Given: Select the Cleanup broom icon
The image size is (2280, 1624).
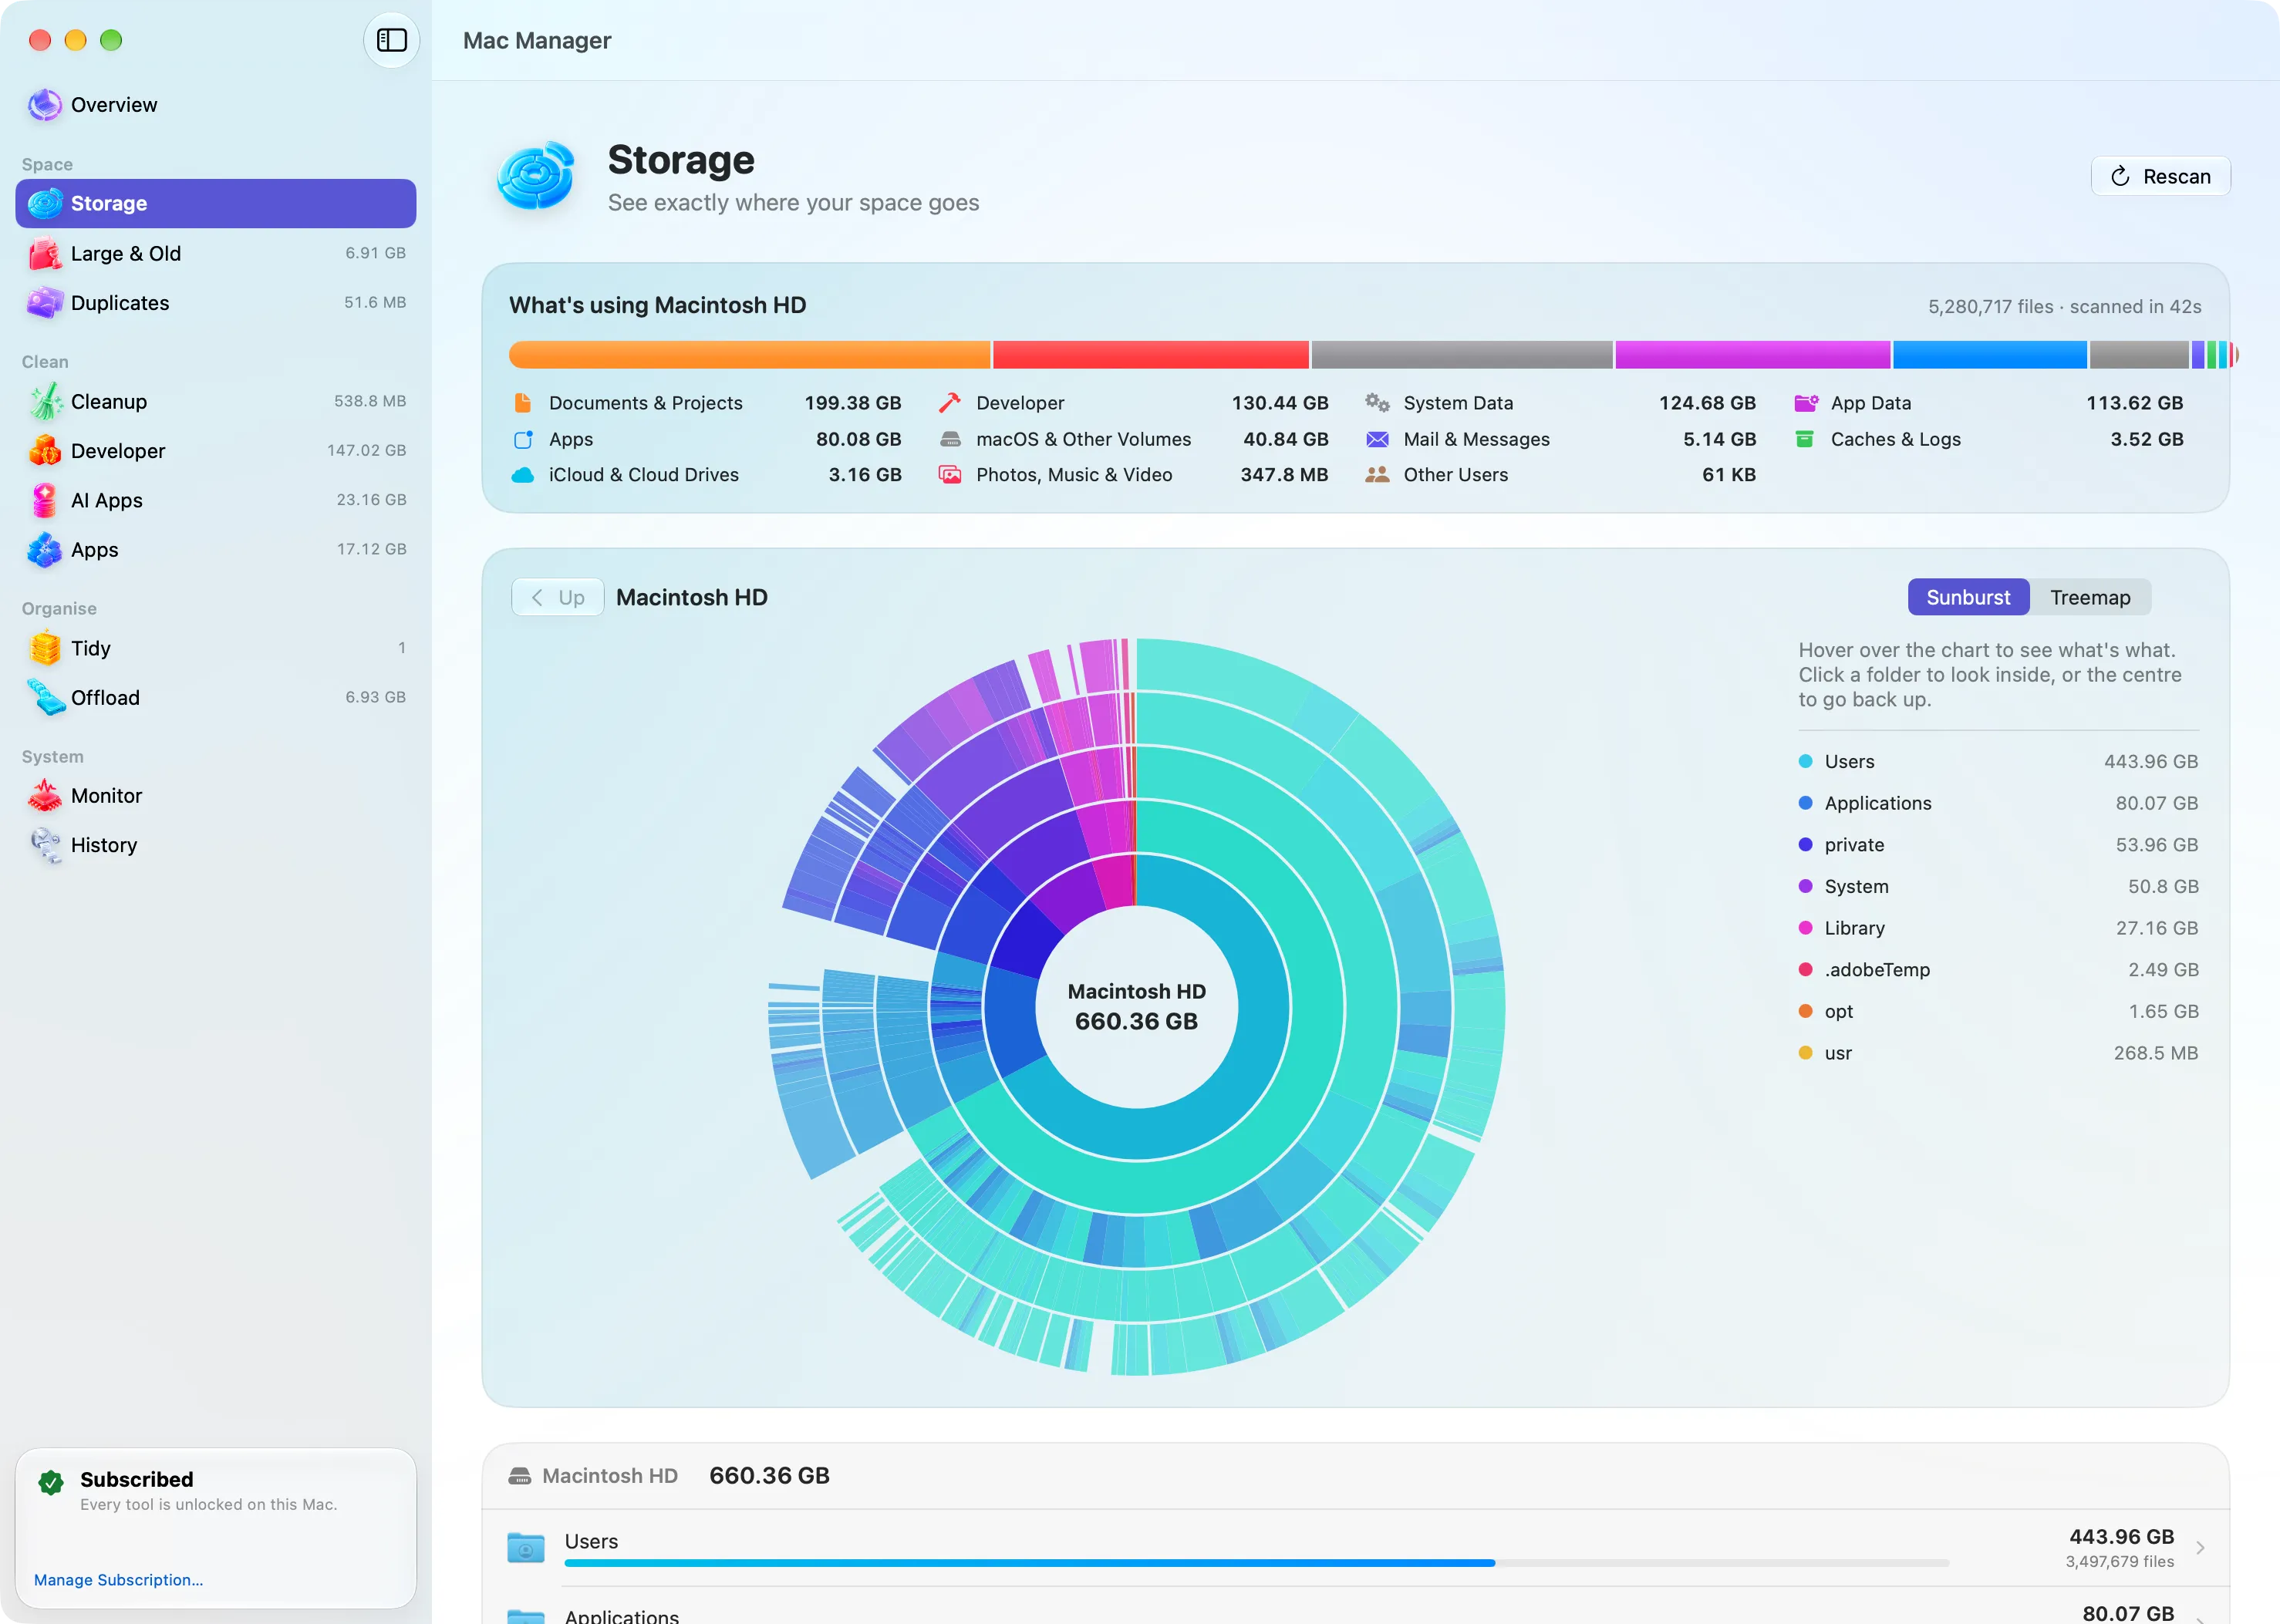Looking at the screenshot, I should pyautogui.click(x=45, y=402).
